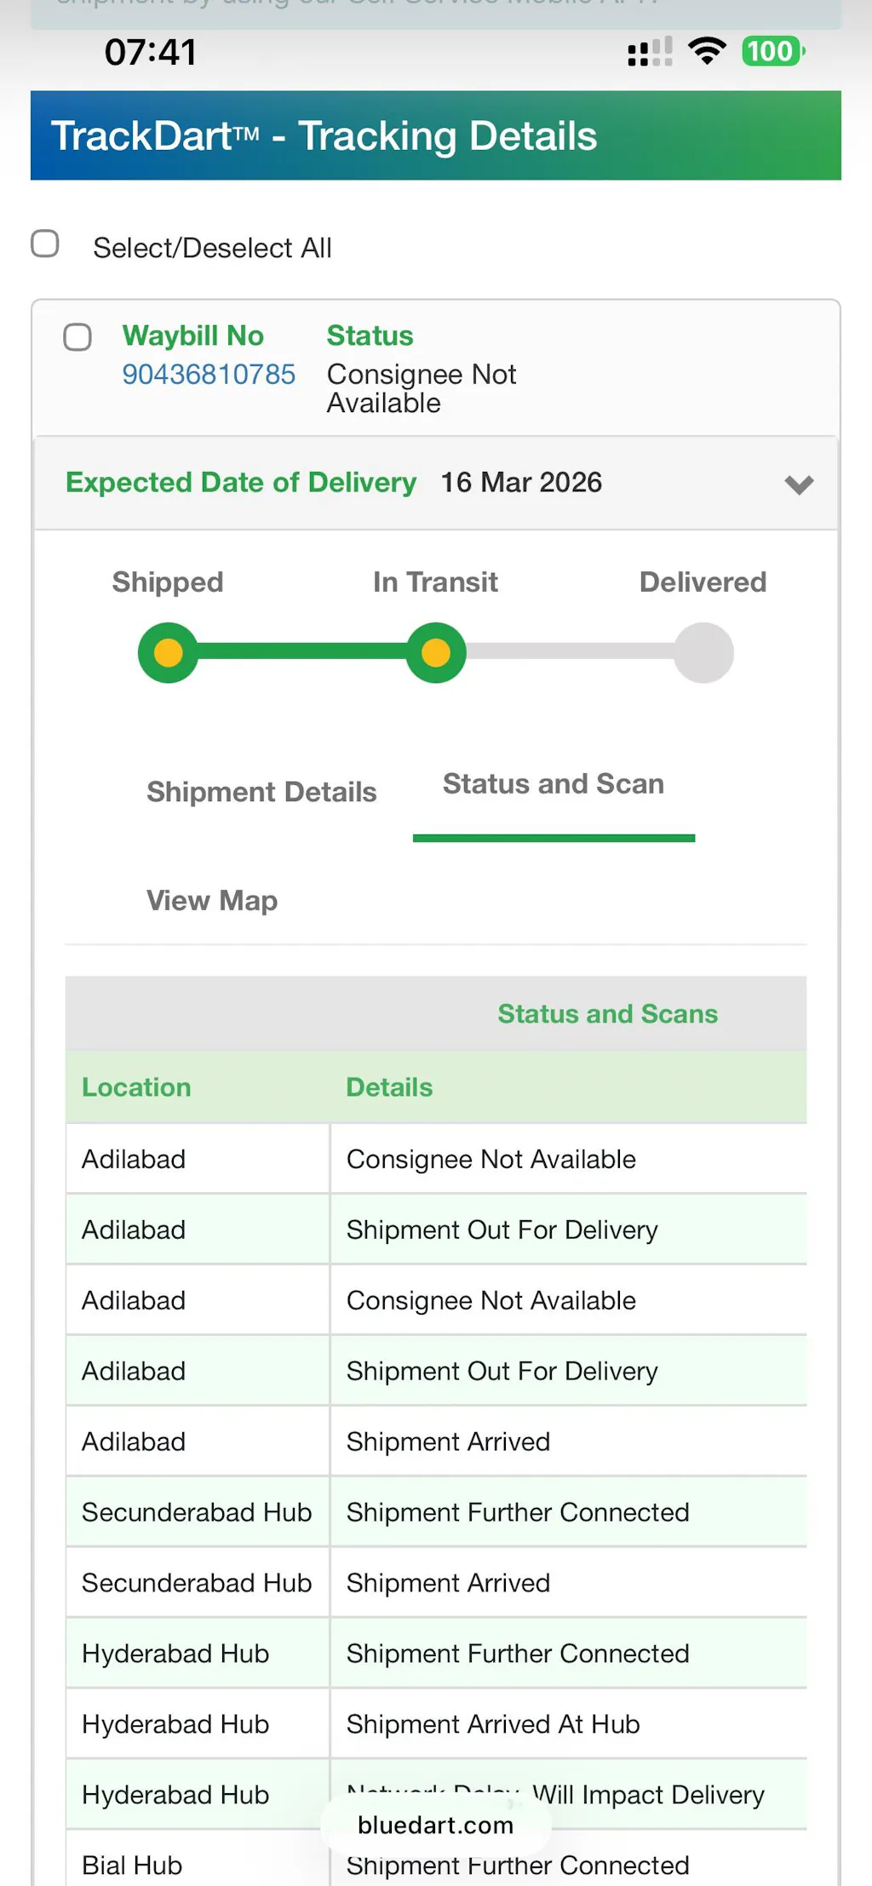The image size is (872, 1886).
Task: Open waybill number 90436810785 link
Action: coord(209,375)
